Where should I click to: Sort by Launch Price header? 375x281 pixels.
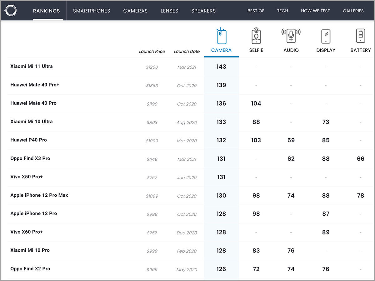point(152,52)
